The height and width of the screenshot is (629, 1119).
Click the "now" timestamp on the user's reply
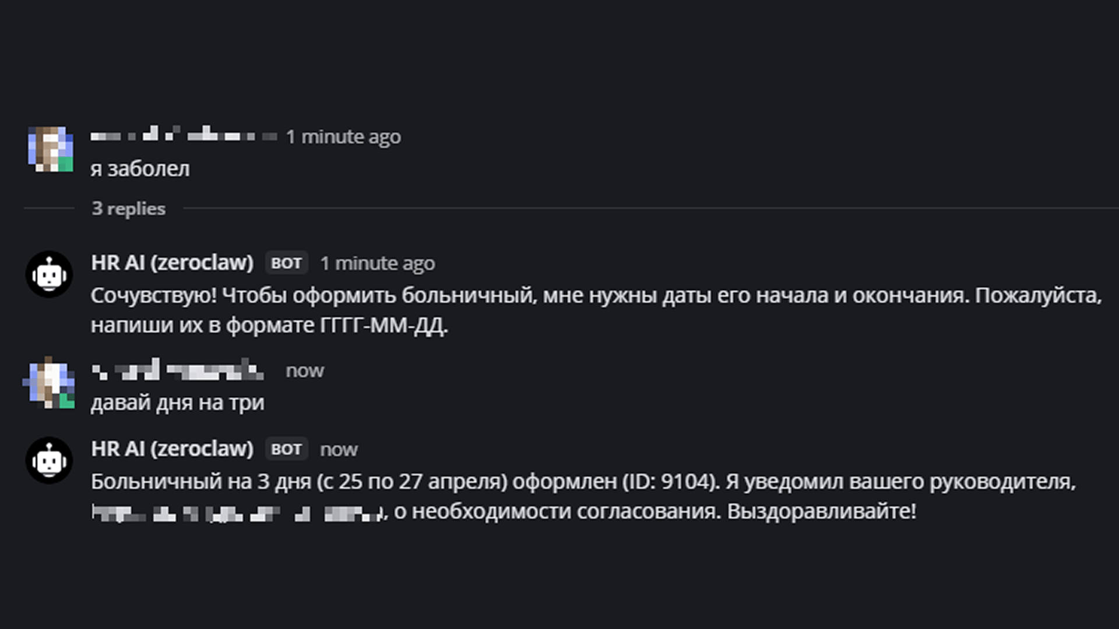(304, 371)
